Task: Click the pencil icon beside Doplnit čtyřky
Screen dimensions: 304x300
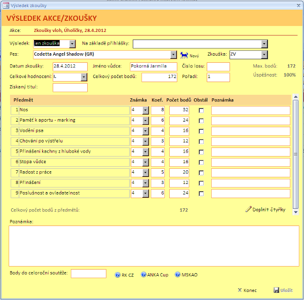Action: click(248, 209)
